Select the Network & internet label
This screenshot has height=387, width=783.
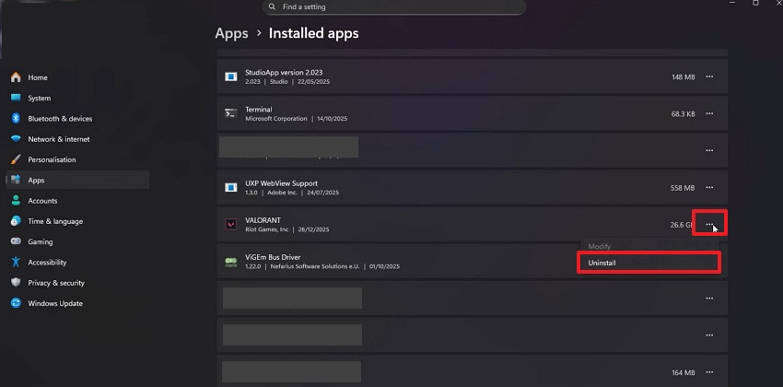59,139
